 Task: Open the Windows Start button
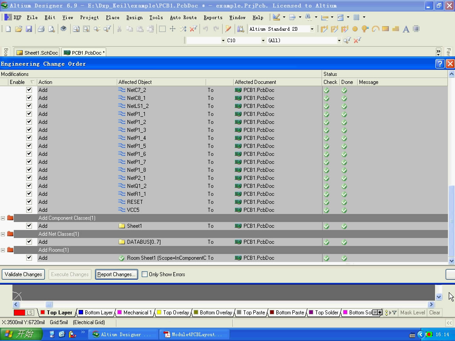coord(21,334)
